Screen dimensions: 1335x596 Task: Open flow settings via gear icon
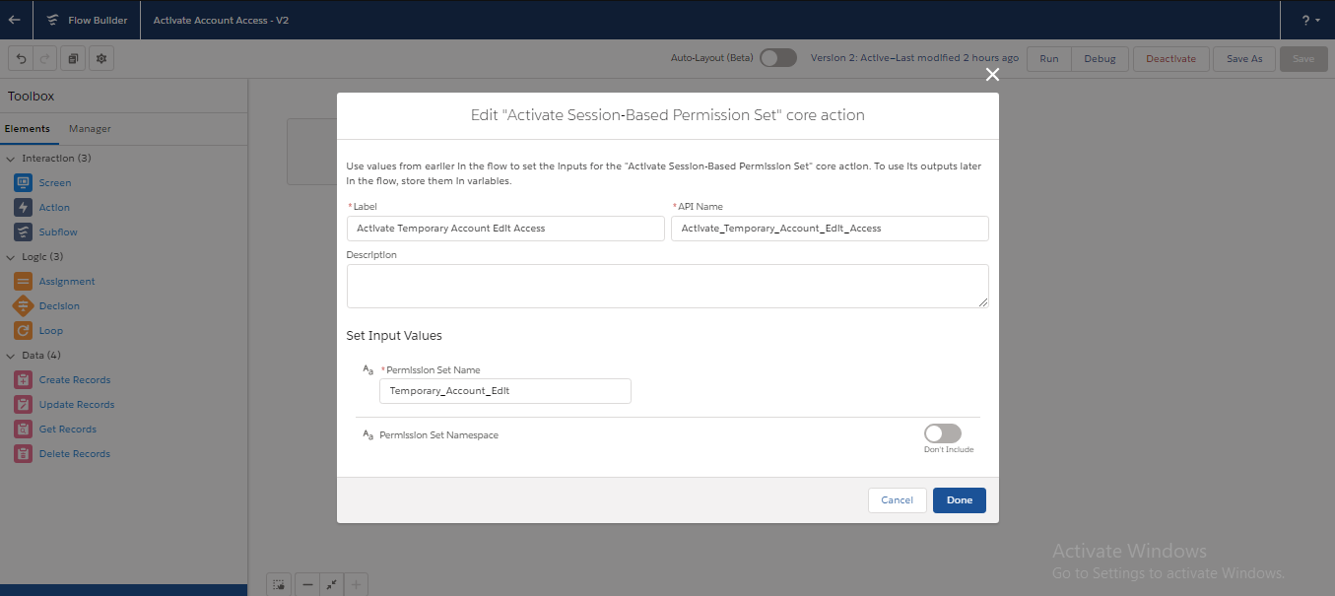click(x=100, y=58)
